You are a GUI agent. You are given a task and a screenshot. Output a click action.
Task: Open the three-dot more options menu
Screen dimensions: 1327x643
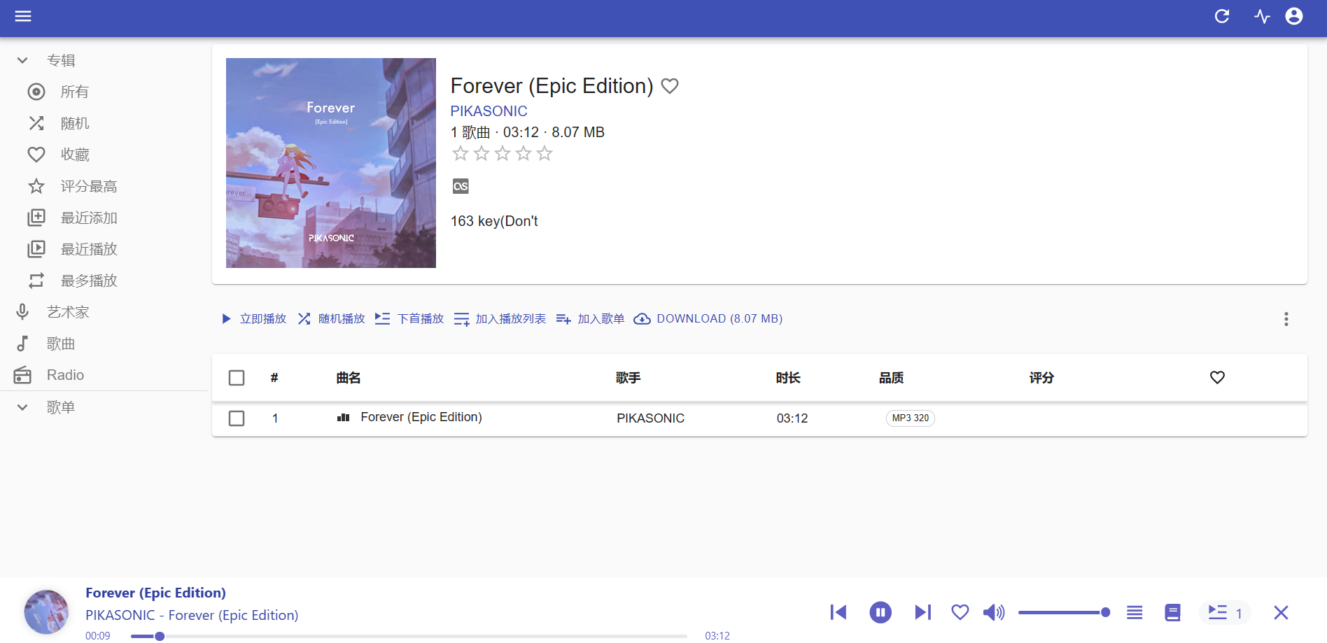tap(1286, 319)
